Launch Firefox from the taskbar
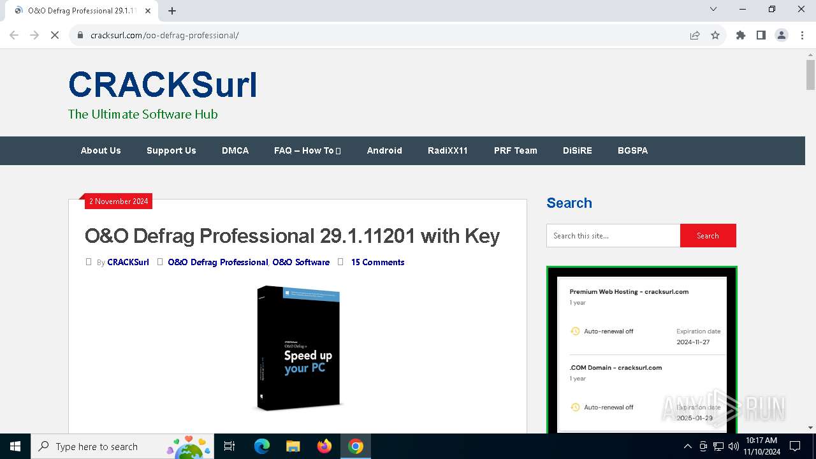The image size is (816, 459). point(324,446)
